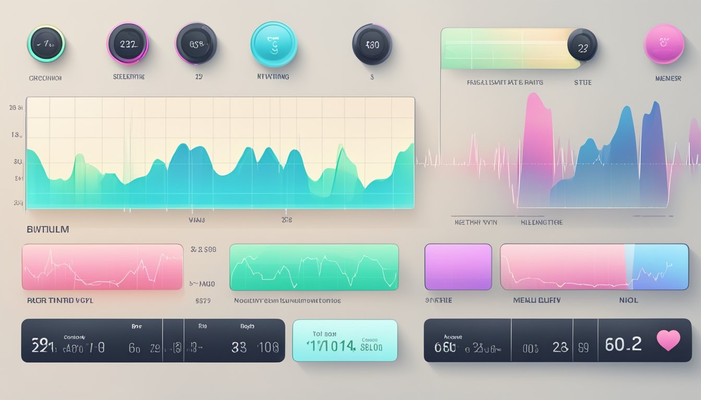Screen dimensions: 701x400
Task: Open the pink mini line chart panel
Action: (102, 267)
